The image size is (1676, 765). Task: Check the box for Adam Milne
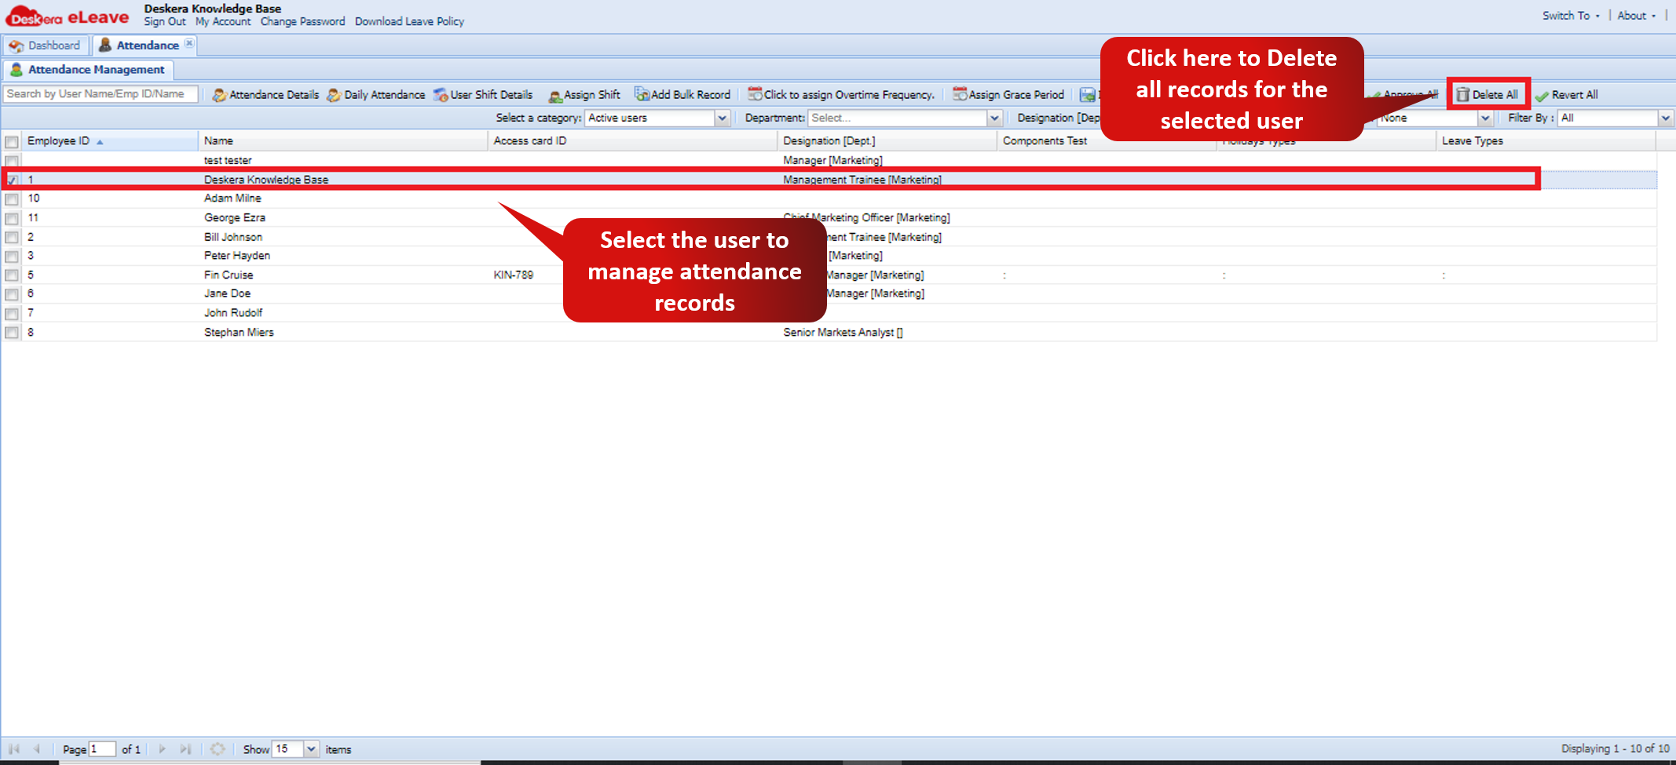pyautogui.click(x=12, y=199)
